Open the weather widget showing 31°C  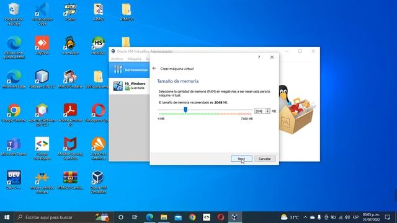[x=290, y=217]
